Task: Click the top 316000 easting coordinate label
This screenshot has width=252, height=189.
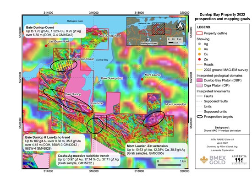Action: 93,13
